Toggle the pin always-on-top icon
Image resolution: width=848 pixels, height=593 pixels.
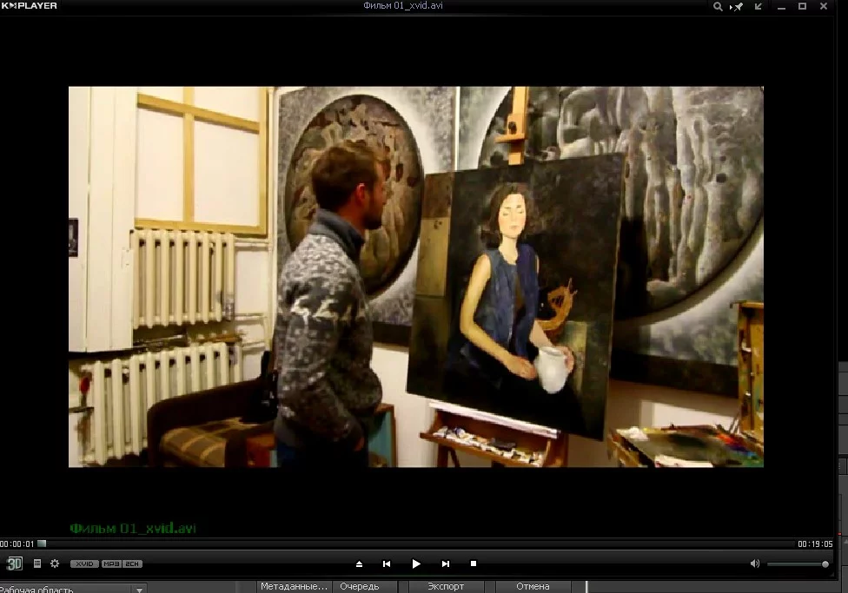pos(737,6)
